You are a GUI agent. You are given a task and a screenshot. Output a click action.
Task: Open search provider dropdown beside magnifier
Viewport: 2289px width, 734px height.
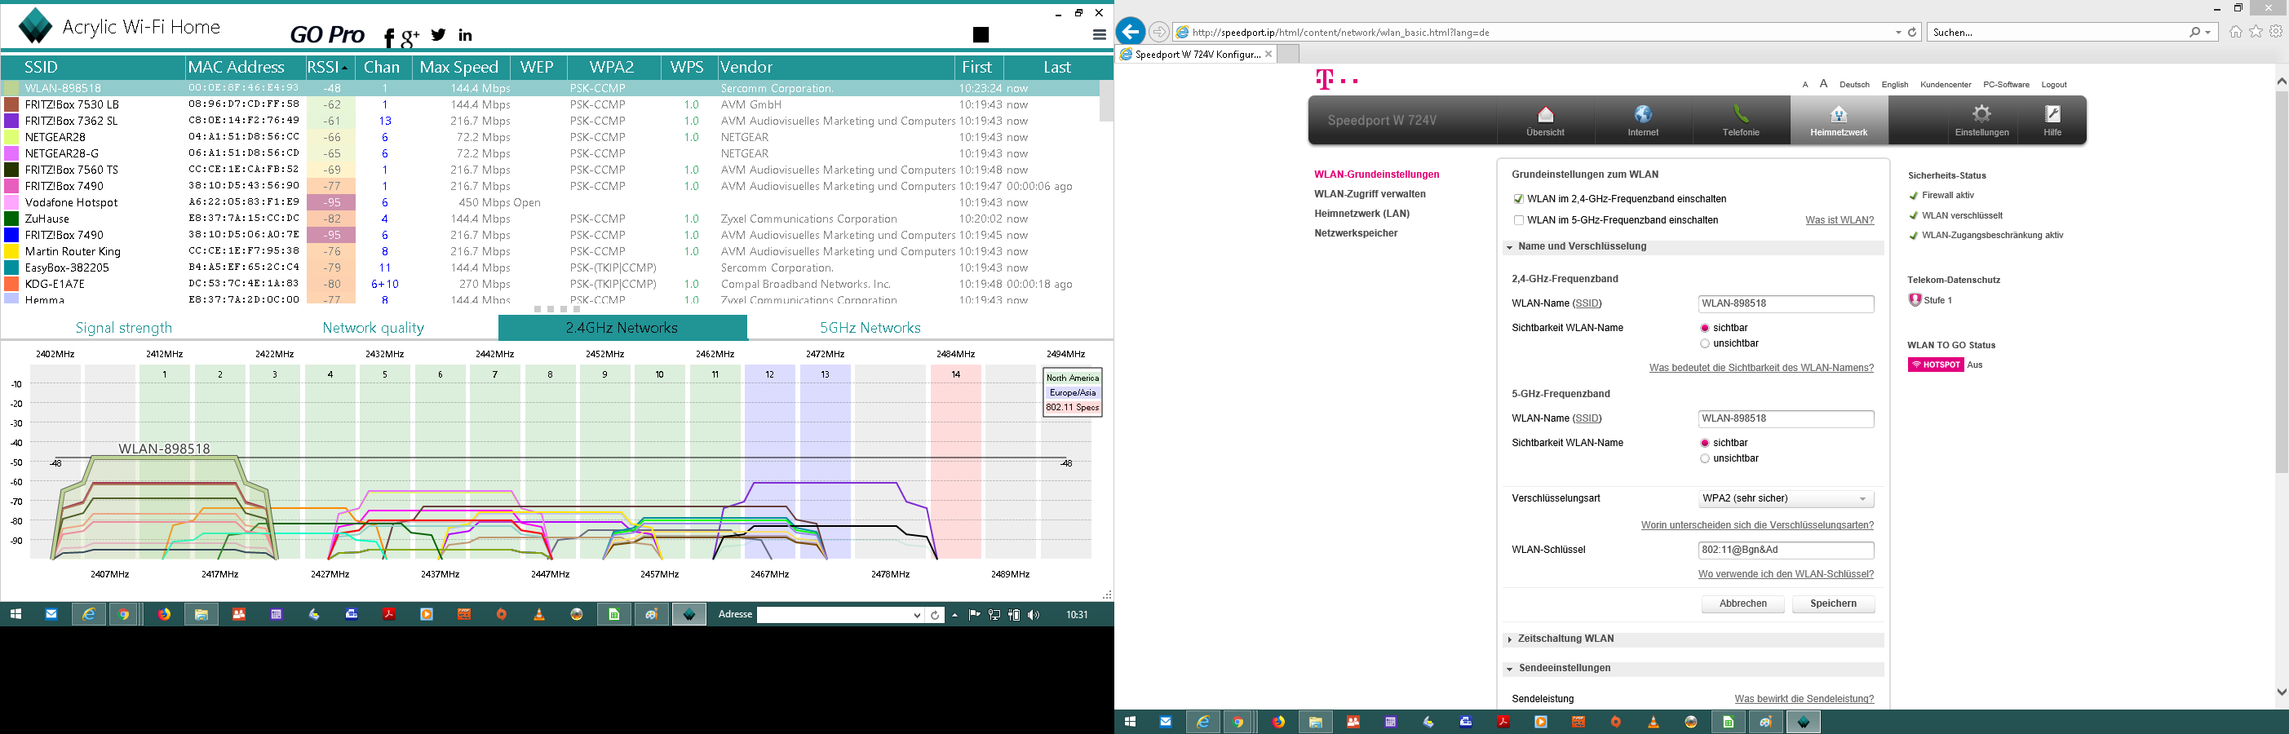click(x=2208, y=32)
